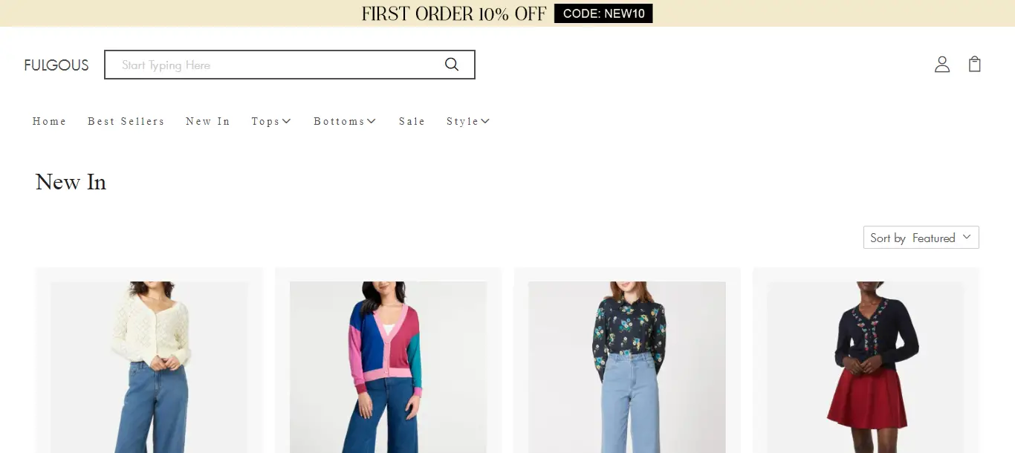Click the Start Typing Here search field
The width and height of the screenshot is (1015, 453).
coord(275,65)
